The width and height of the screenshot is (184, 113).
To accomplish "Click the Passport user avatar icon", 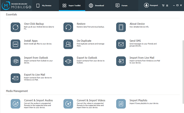I will pos(146,5).
